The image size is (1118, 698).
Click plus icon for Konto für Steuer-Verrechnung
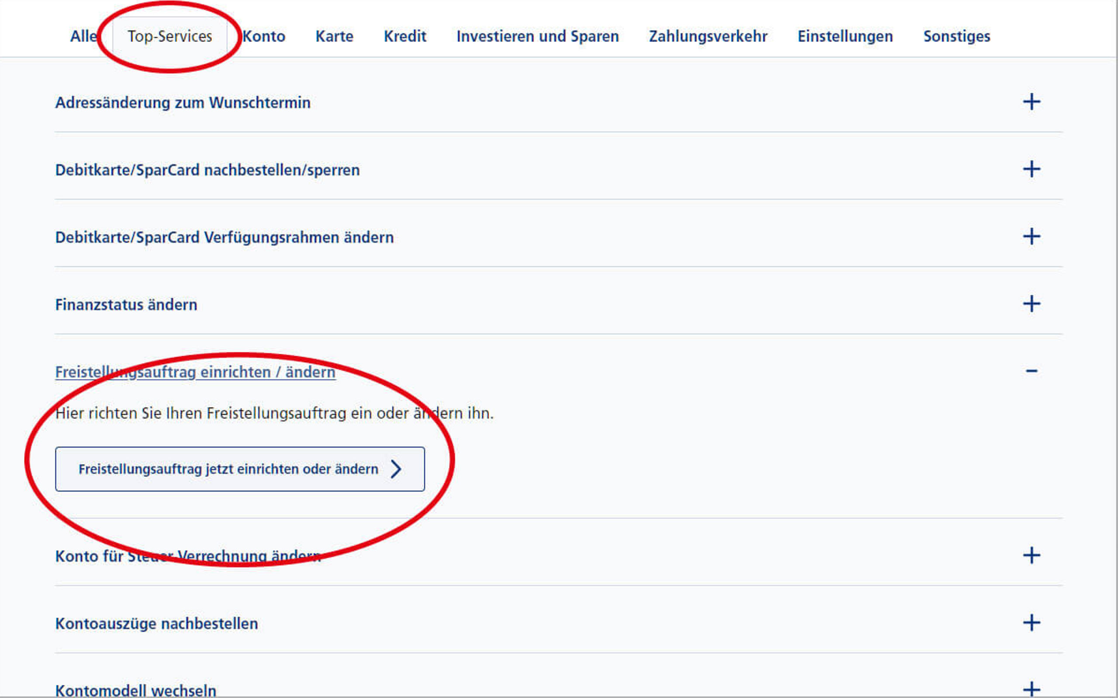pos(1031,555)
